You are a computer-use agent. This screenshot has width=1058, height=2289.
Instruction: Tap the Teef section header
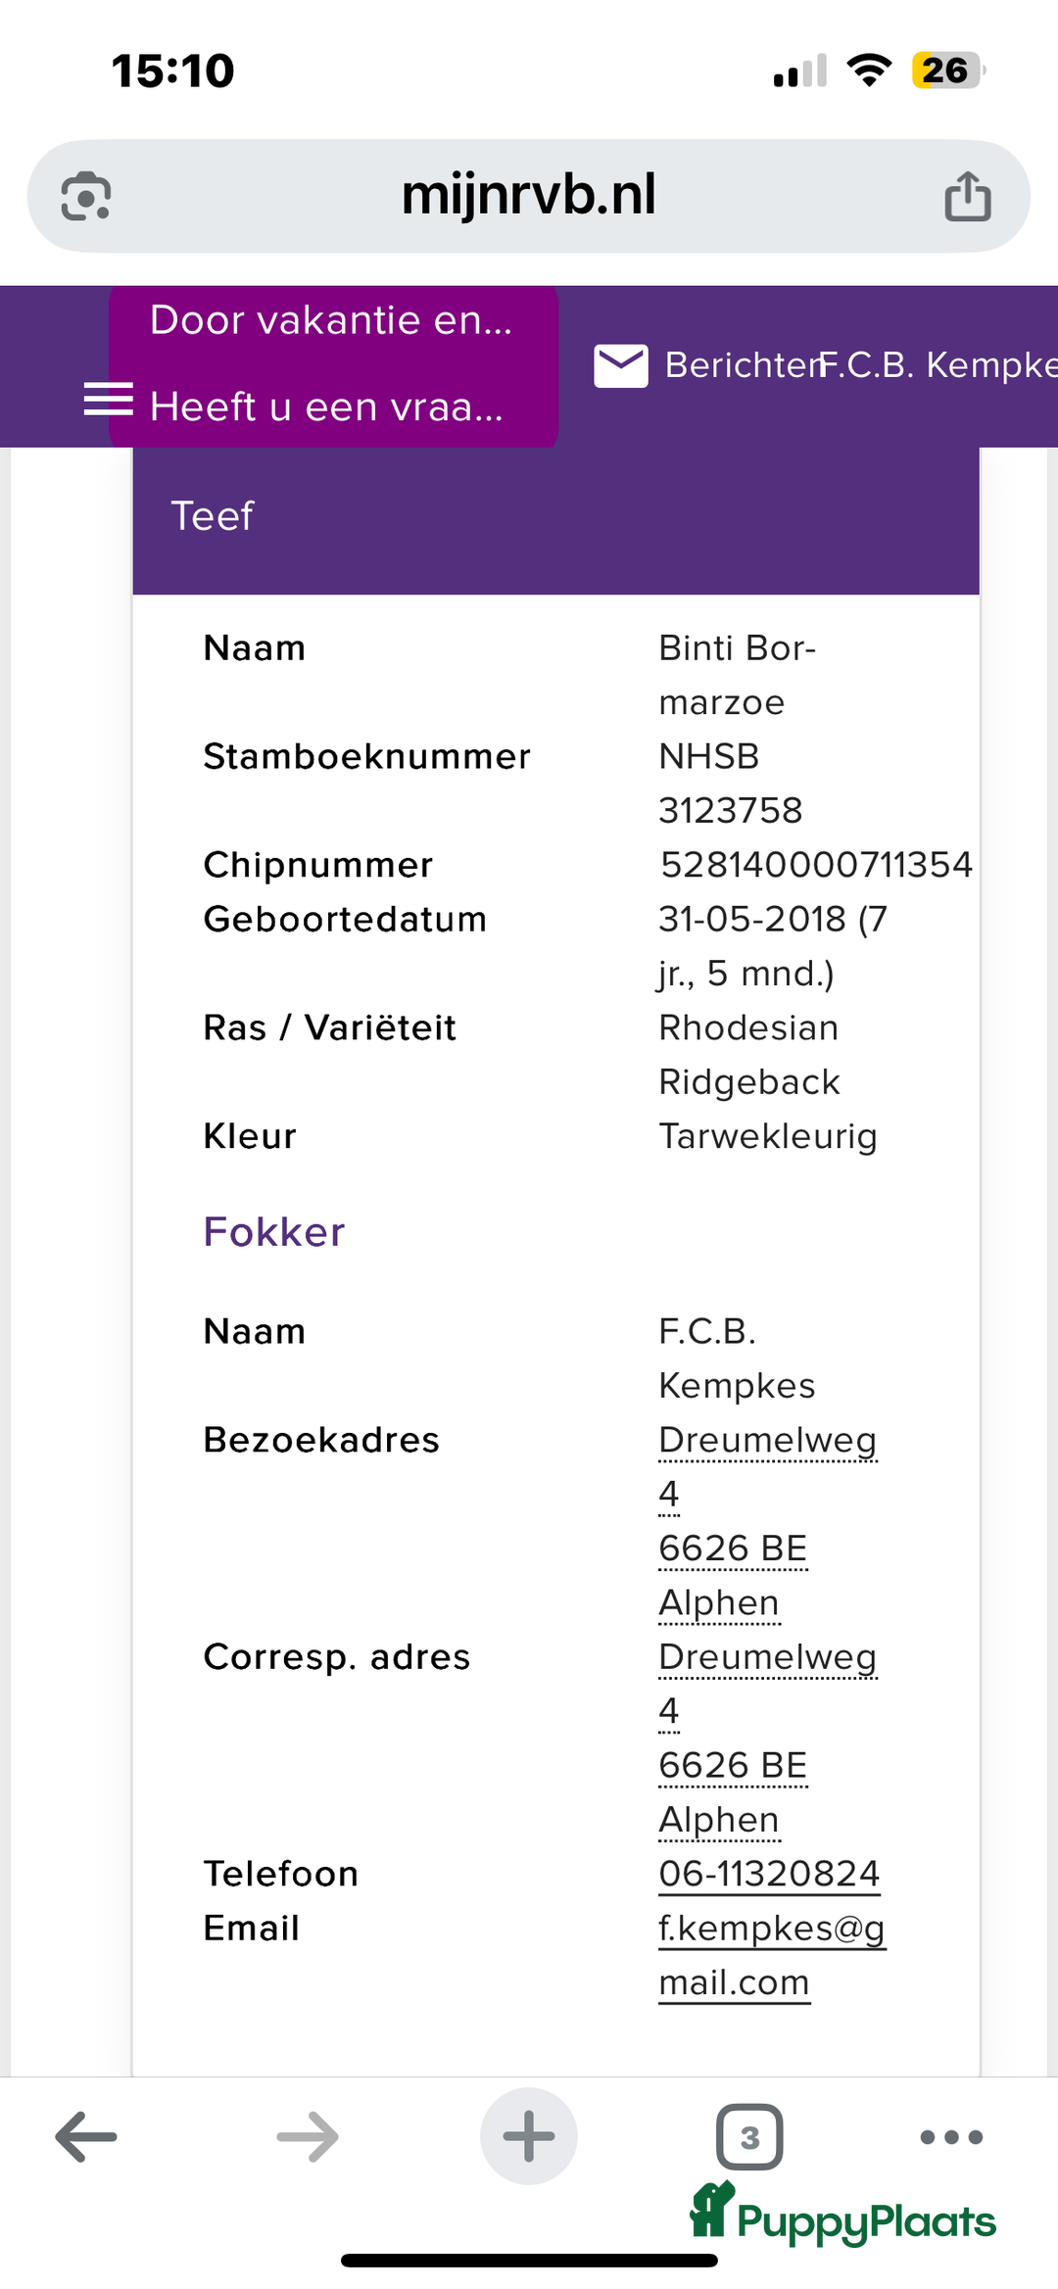[555, 517]
